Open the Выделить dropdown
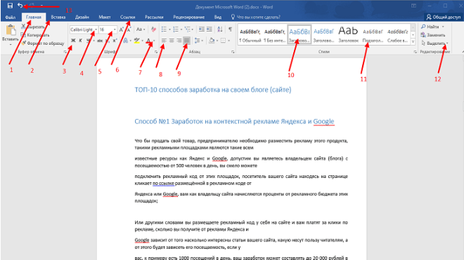464x260 pixels. click(434, 43)
